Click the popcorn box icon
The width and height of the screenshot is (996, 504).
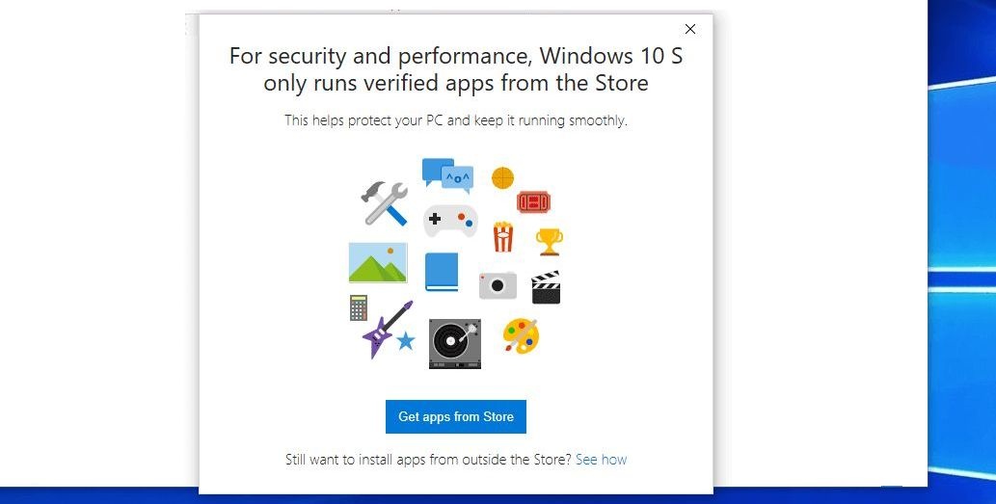503,236
